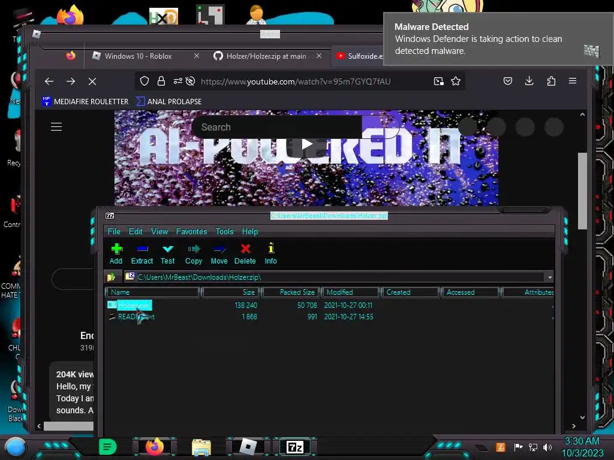Screen dimensions: 614x460
Task: Toggle picture-in-picture icon in URL bar
Action: tap(438, 81)
